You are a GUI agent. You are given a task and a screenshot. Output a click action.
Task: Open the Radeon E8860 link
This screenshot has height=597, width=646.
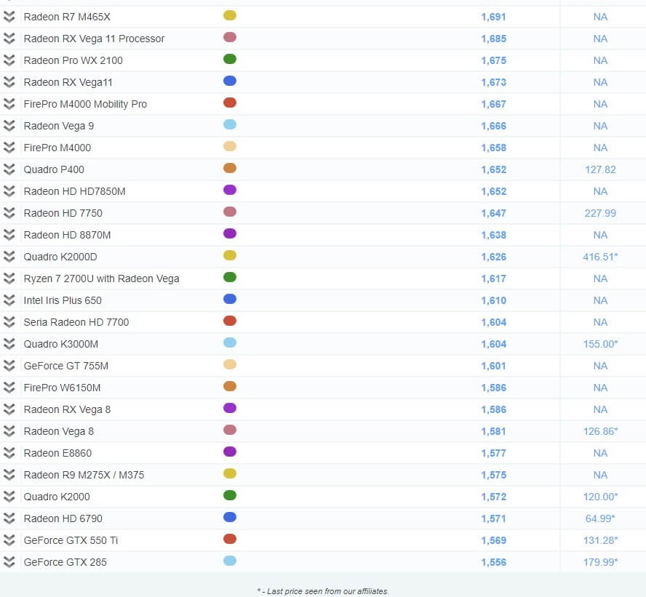coord(57,453)
